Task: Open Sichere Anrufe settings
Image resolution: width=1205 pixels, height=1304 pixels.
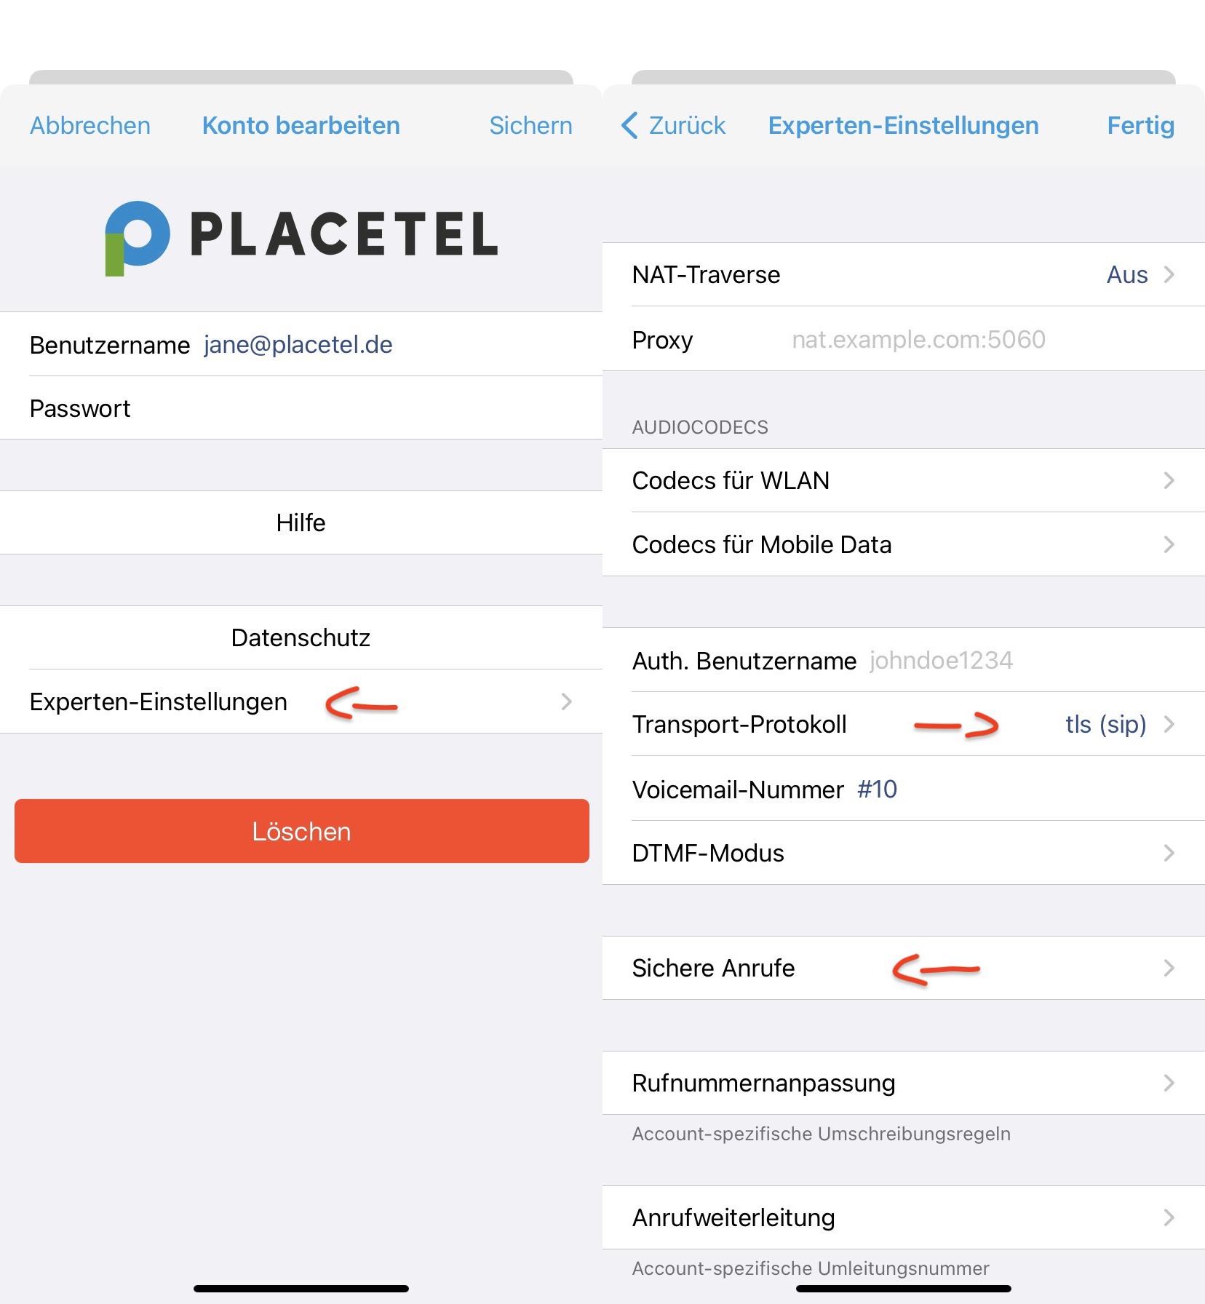Action: pyautogui.click(x=904, y=968)
